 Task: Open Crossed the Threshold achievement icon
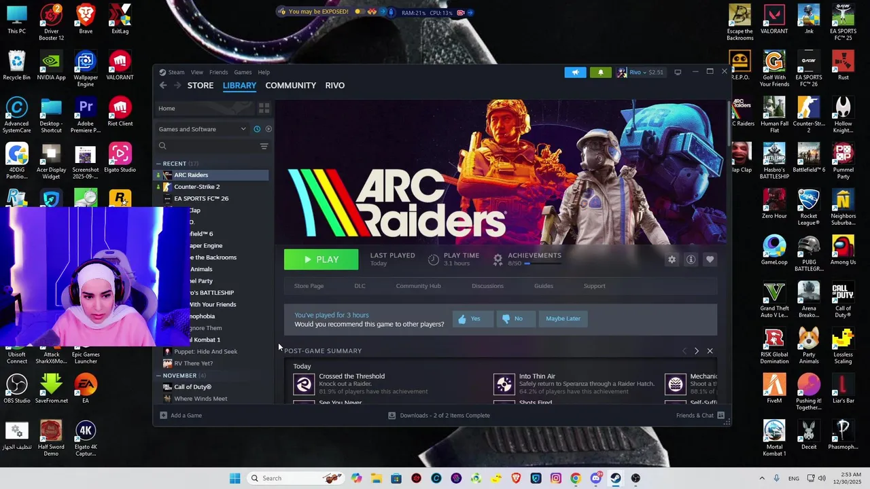tap(304, 384)
